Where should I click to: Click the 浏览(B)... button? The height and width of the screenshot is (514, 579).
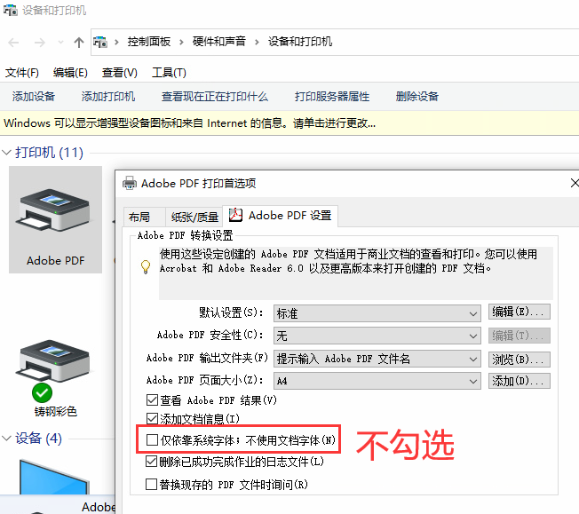(x=520, y=360)
